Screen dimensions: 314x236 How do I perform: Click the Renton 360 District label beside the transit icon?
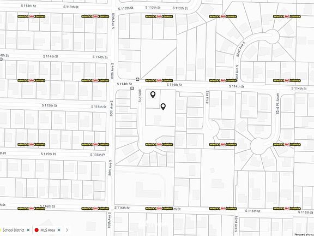point(159,80)
